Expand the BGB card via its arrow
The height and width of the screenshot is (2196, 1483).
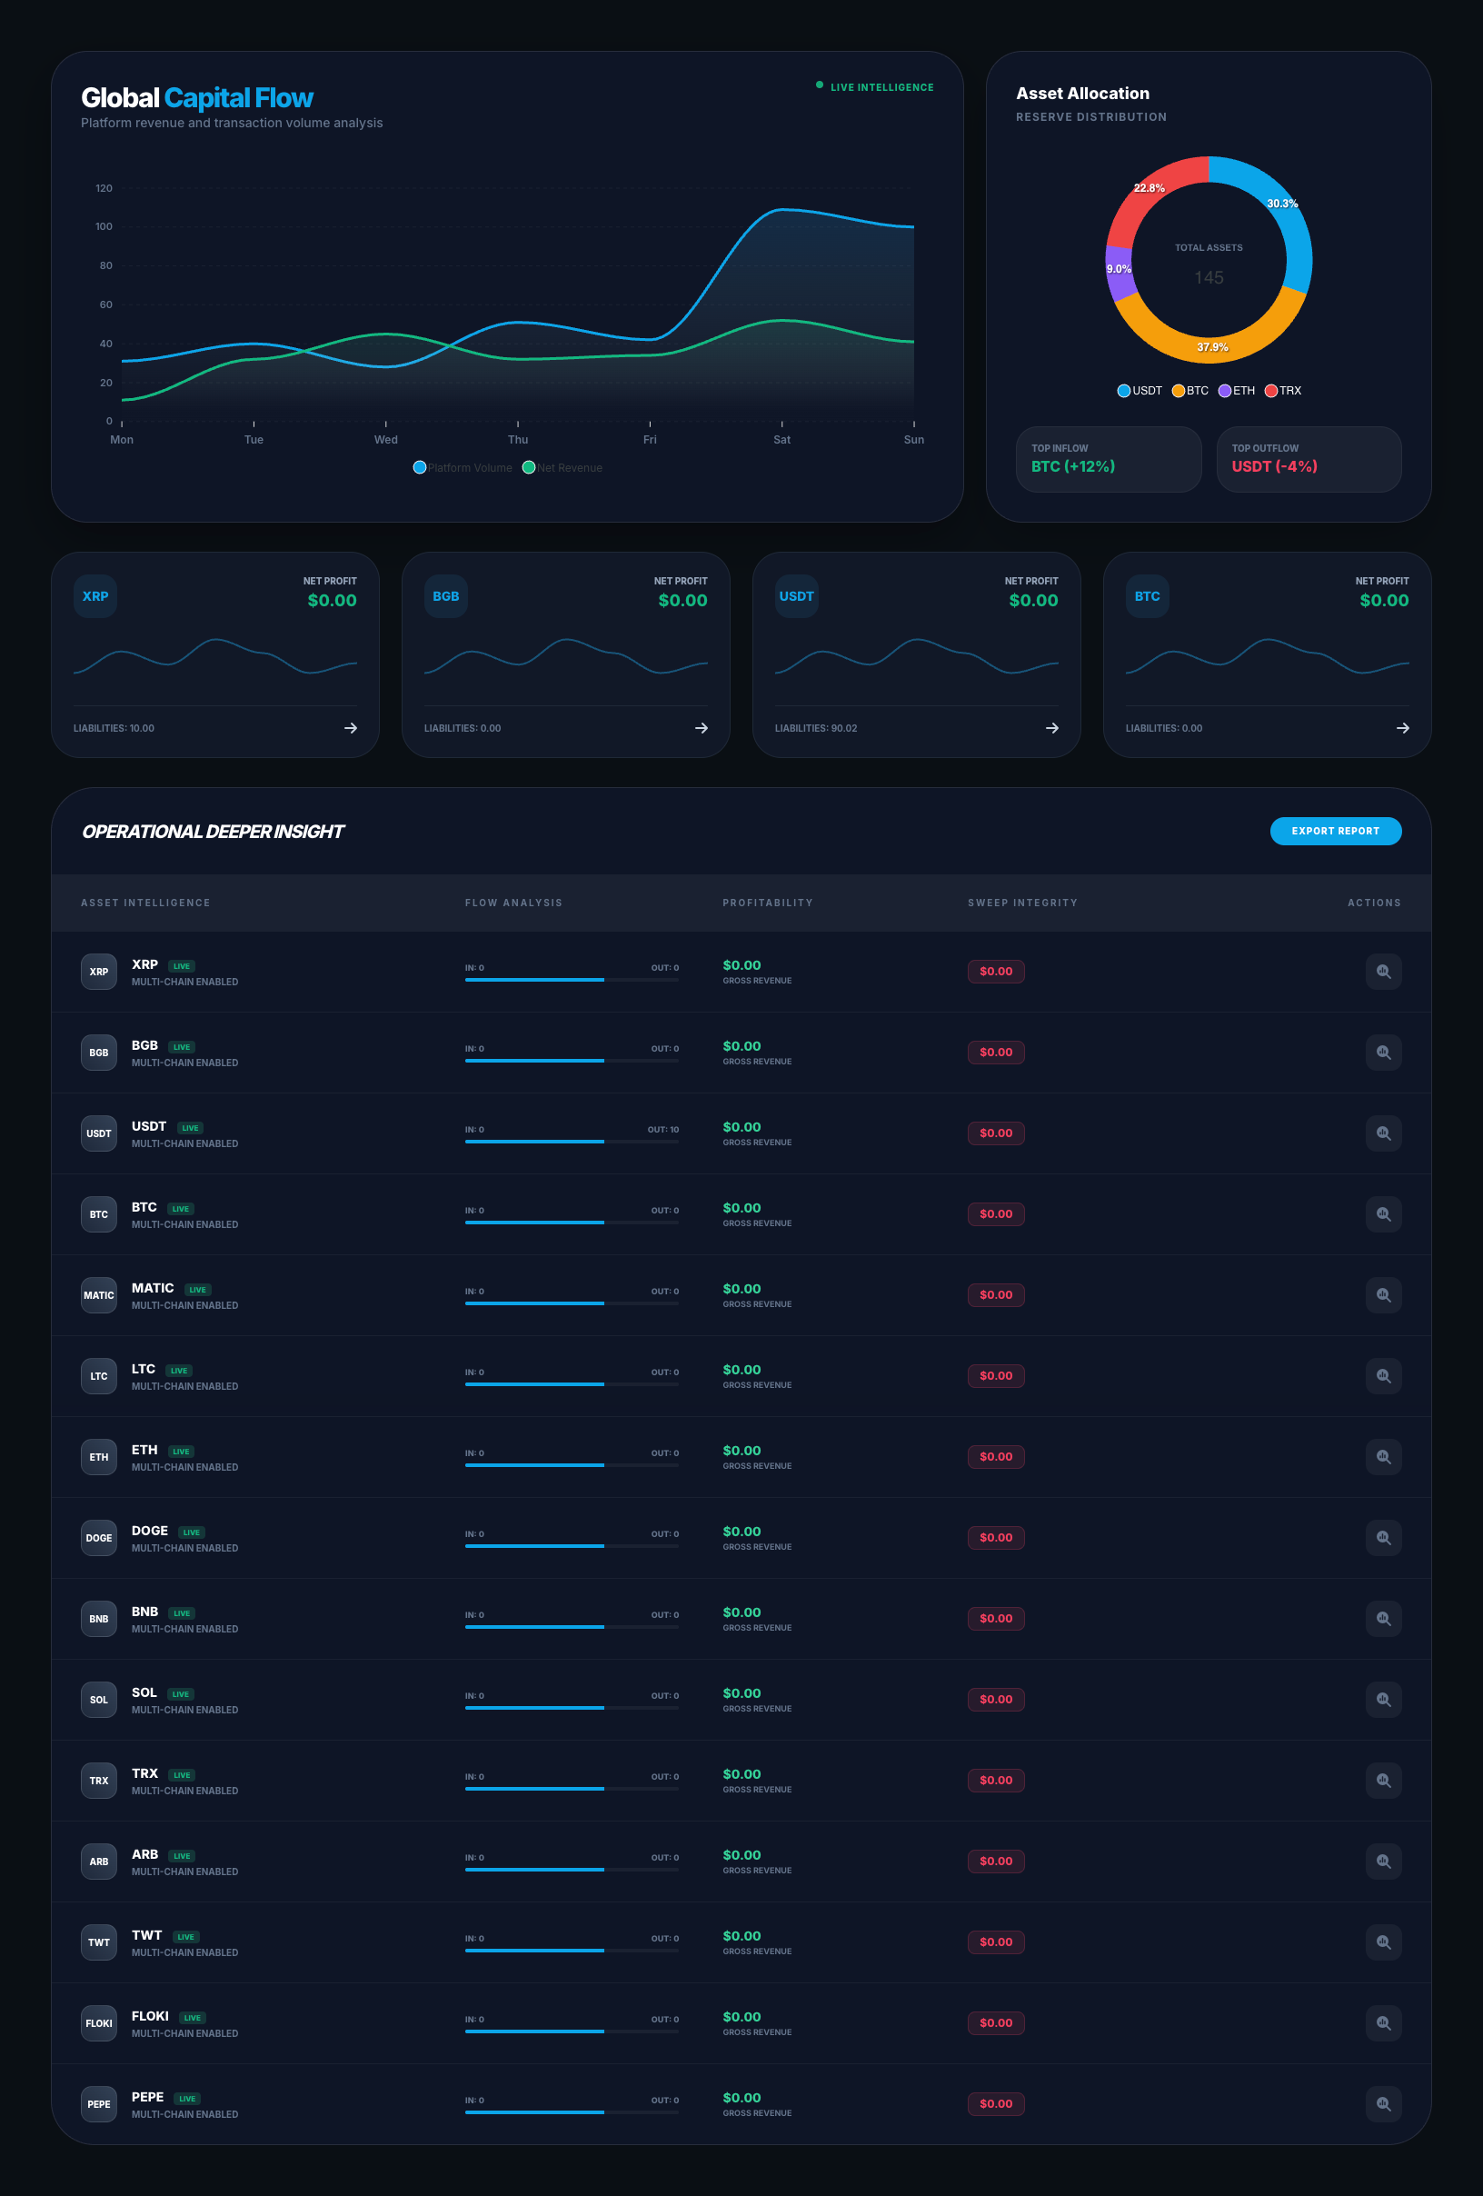point(701,727)
